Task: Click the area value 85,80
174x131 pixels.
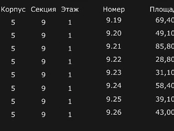Action: [x=164, y=46]
